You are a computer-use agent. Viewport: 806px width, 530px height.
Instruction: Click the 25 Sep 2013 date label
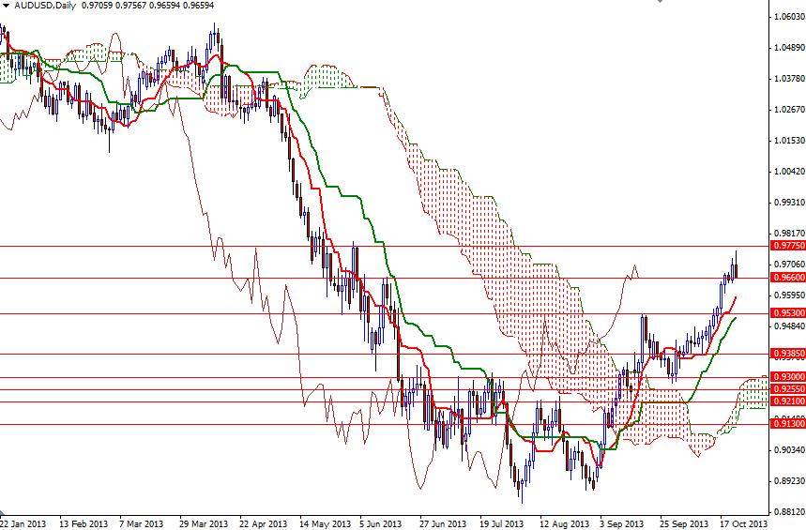(684, 523)
